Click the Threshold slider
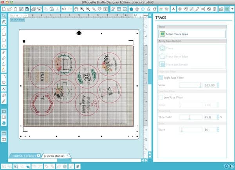The width and height of the screenshot is (235, 170). point(191,117)
